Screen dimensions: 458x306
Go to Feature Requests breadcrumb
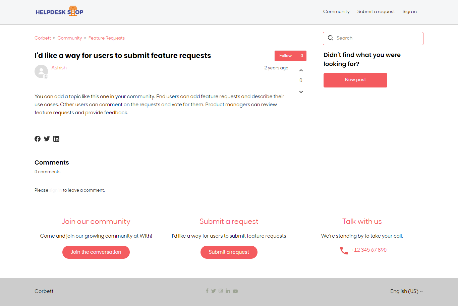pos(107,38)
